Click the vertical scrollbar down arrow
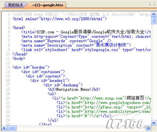Screen dimensions: 157x132 [x=154, y=123]
